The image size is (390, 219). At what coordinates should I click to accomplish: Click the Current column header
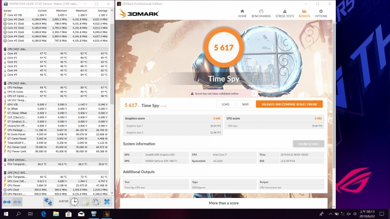(37, 11)
